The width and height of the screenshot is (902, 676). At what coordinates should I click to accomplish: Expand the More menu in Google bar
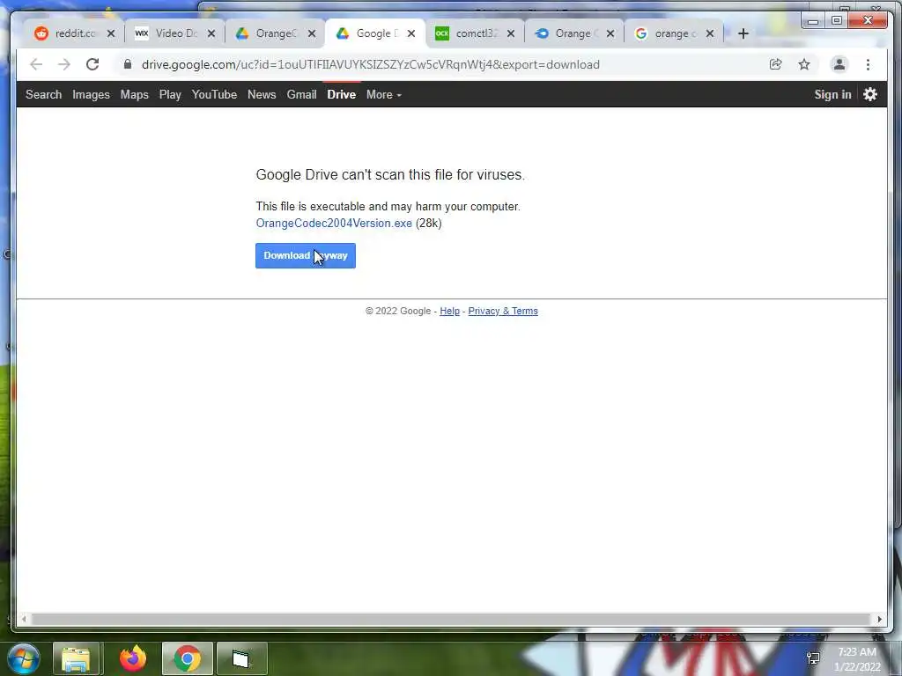(x=384, y=95)
